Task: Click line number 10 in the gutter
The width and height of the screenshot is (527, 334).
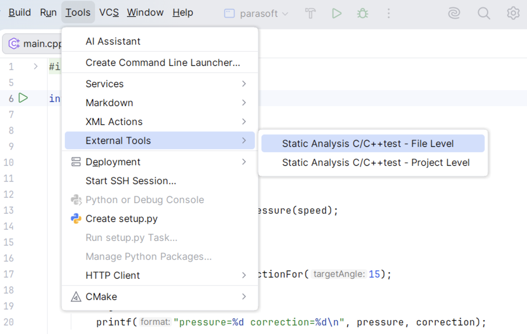Action: point(9,163)
